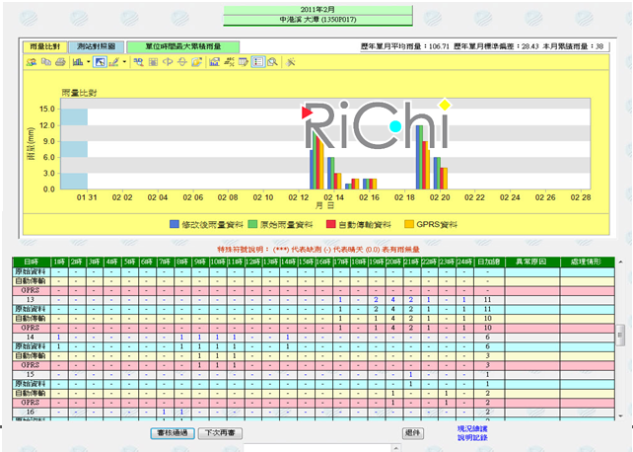Select the day 13 row label
This screenshot has width=633, height=452.
31,300
